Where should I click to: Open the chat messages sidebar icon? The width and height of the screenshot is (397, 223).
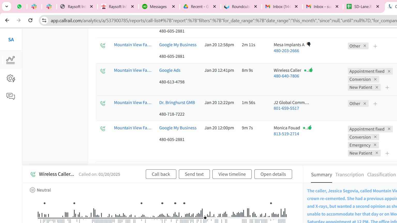[11, 96]
